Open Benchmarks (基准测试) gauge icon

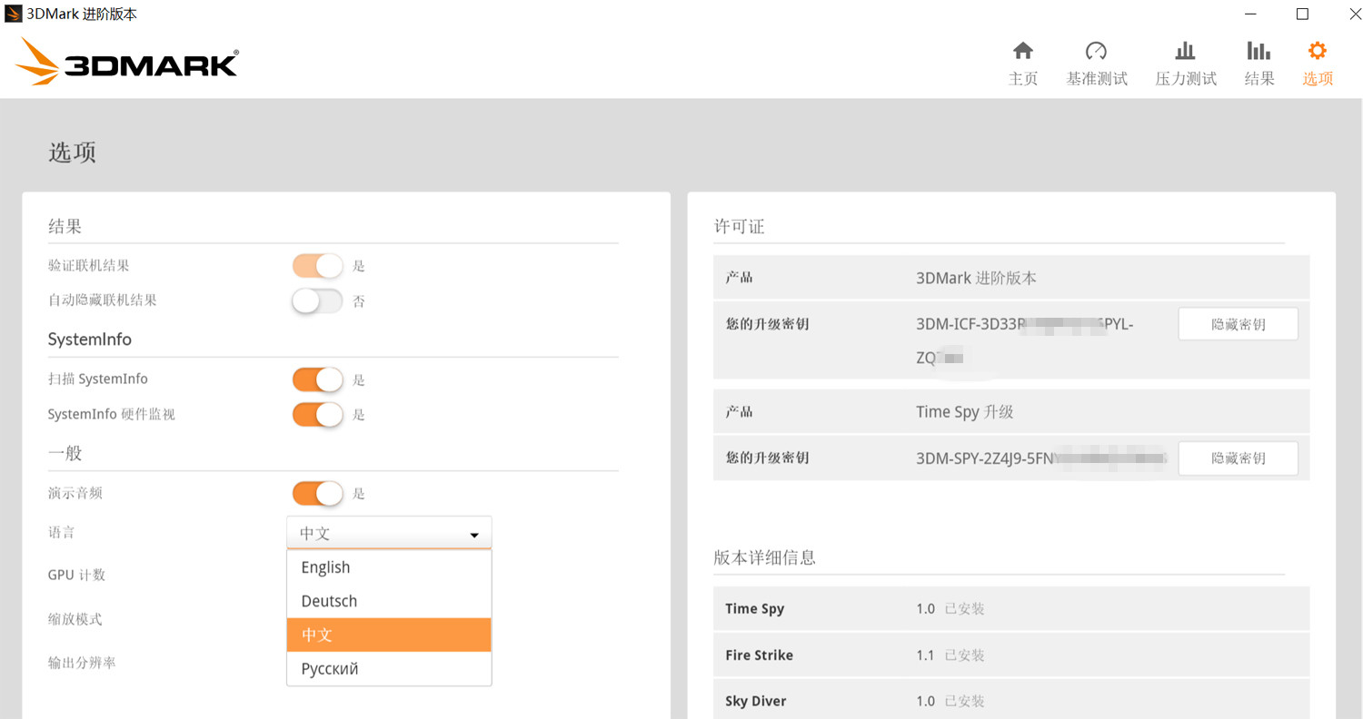[1096, 51]
